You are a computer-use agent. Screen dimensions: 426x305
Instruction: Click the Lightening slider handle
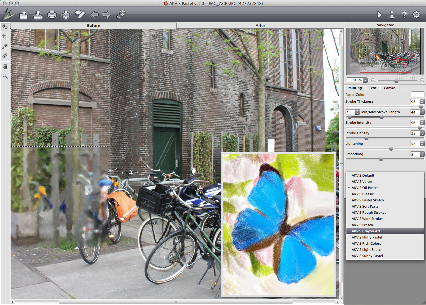[x=391, y=149]
